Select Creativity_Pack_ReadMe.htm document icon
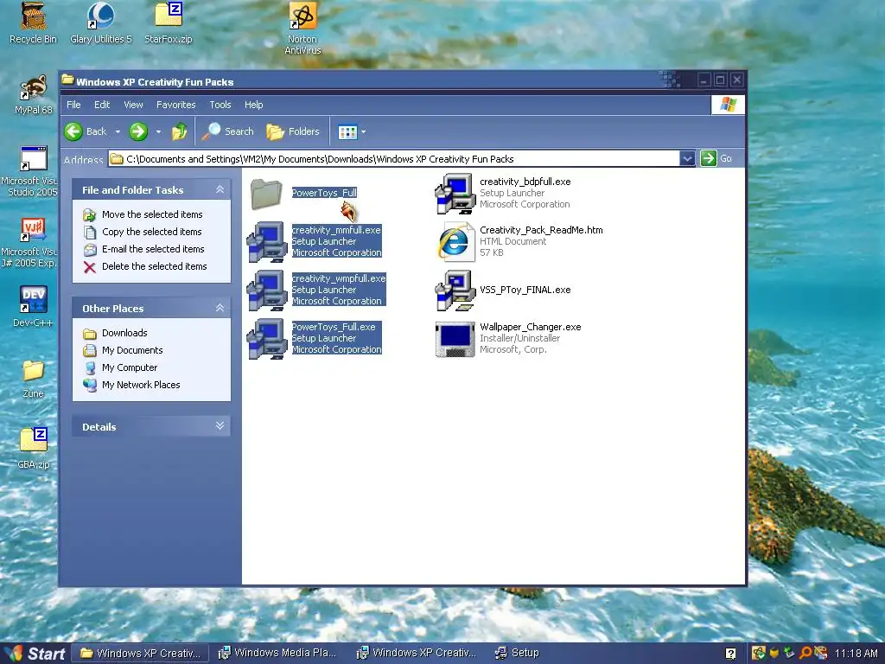The width and height of the screenshot is (885, 664). pos(455,242)
